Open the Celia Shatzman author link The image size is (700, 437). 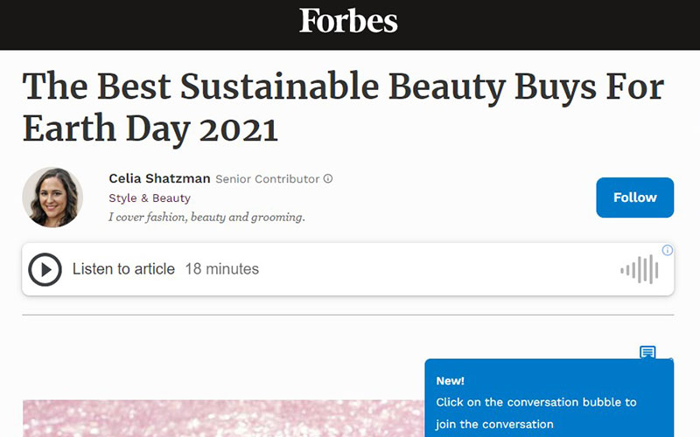tap(159, 178)
